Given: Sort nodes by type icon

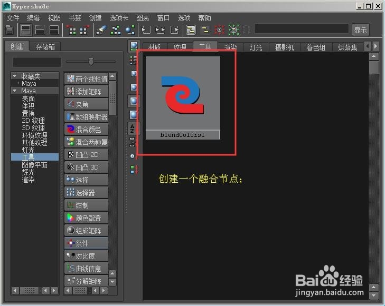Looking at the screenshot, I should pos(133,142).
